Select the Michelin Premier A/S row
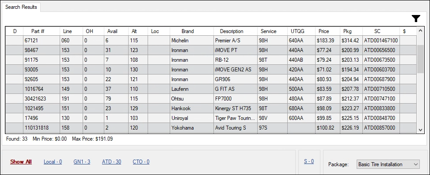 (x=211, y=41)
